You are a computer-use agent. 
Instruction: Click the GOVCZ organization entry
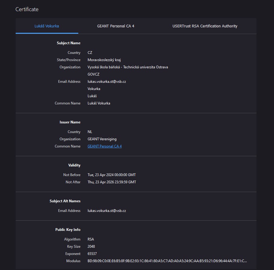pos(93,74)
